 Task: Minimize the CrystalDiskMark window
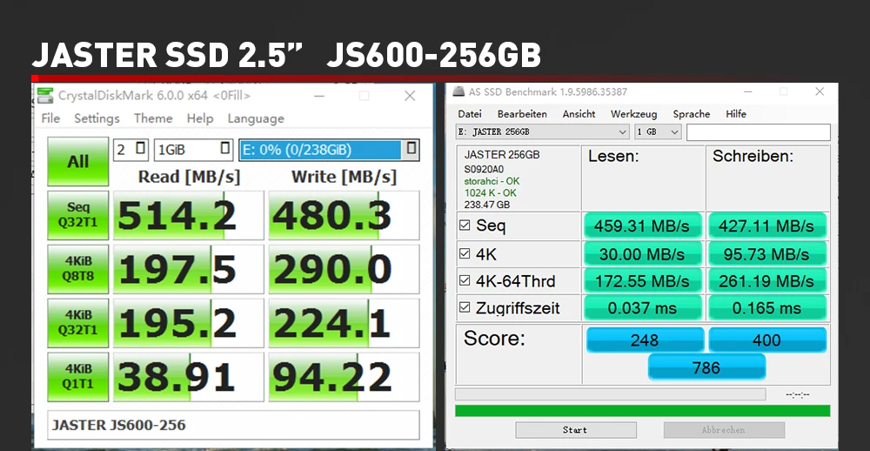[x=319, y=96]
